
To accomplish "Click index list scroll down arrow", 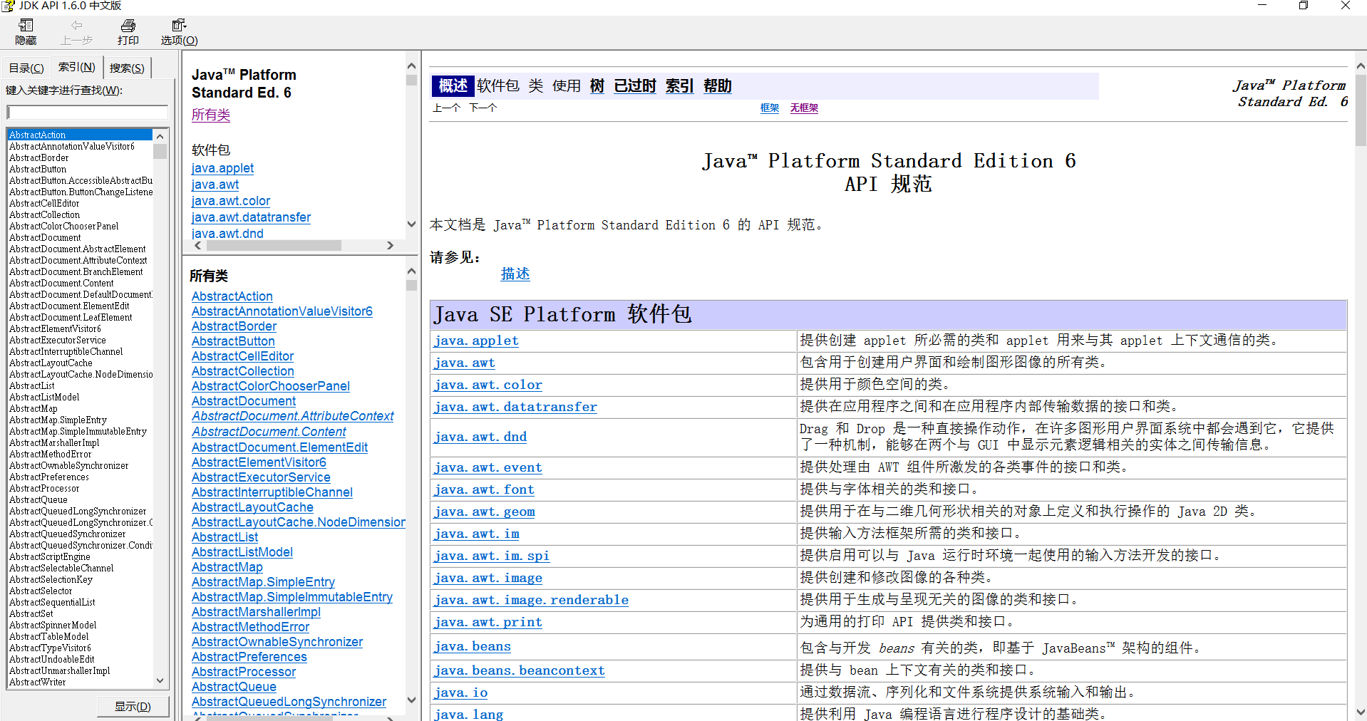I will pyautogui.click(x=160, y=680).
